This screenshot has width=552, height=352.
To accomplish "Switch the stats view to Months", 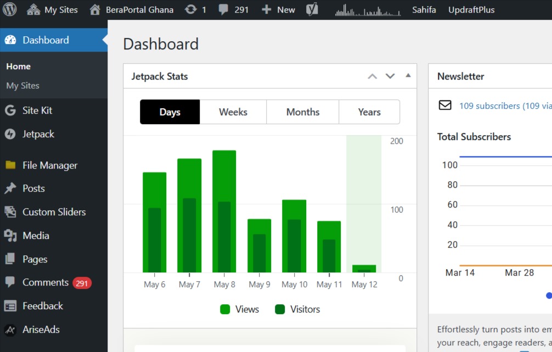I will click(x=302, y=112).
